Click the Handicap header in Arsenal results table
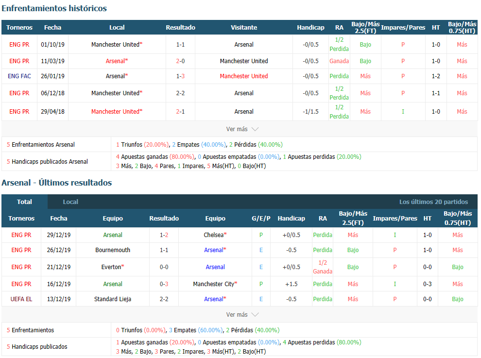Viewport: 481px width, 358px height. click(291, 219)
